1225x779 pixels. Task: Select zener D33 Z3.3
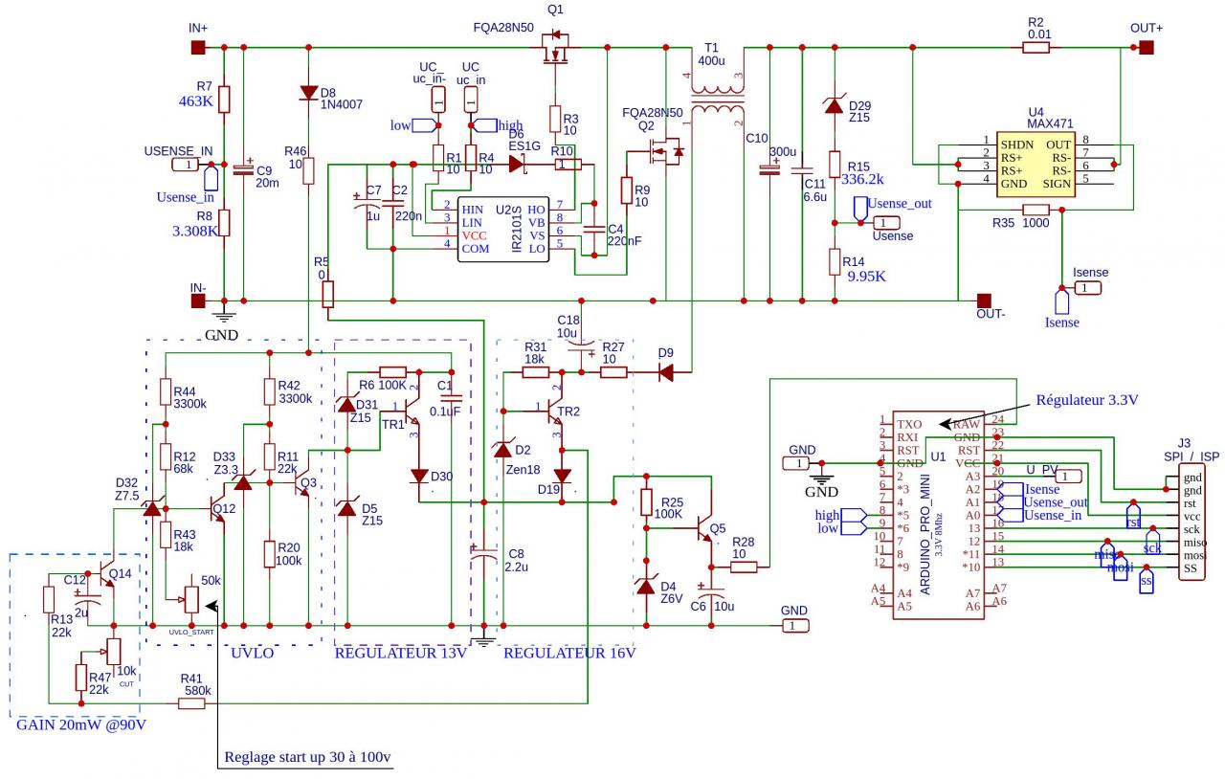[243, 483]
